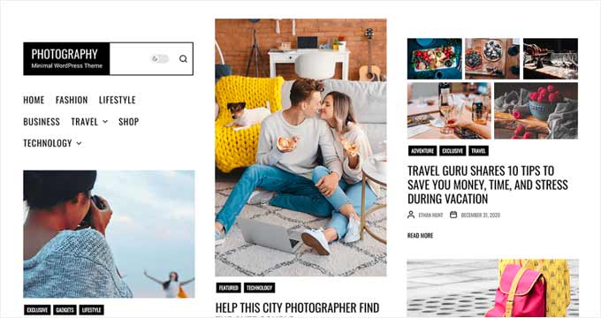Click the search magnifier icon
Viewport: 601px width, 318px height.
[x=183, y=58]
